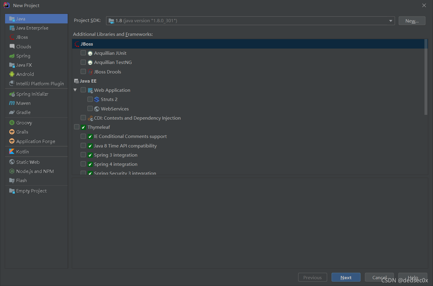Enable the Struts 2 checkbox
Screen dimensions: 433x286
click(90, 99)
